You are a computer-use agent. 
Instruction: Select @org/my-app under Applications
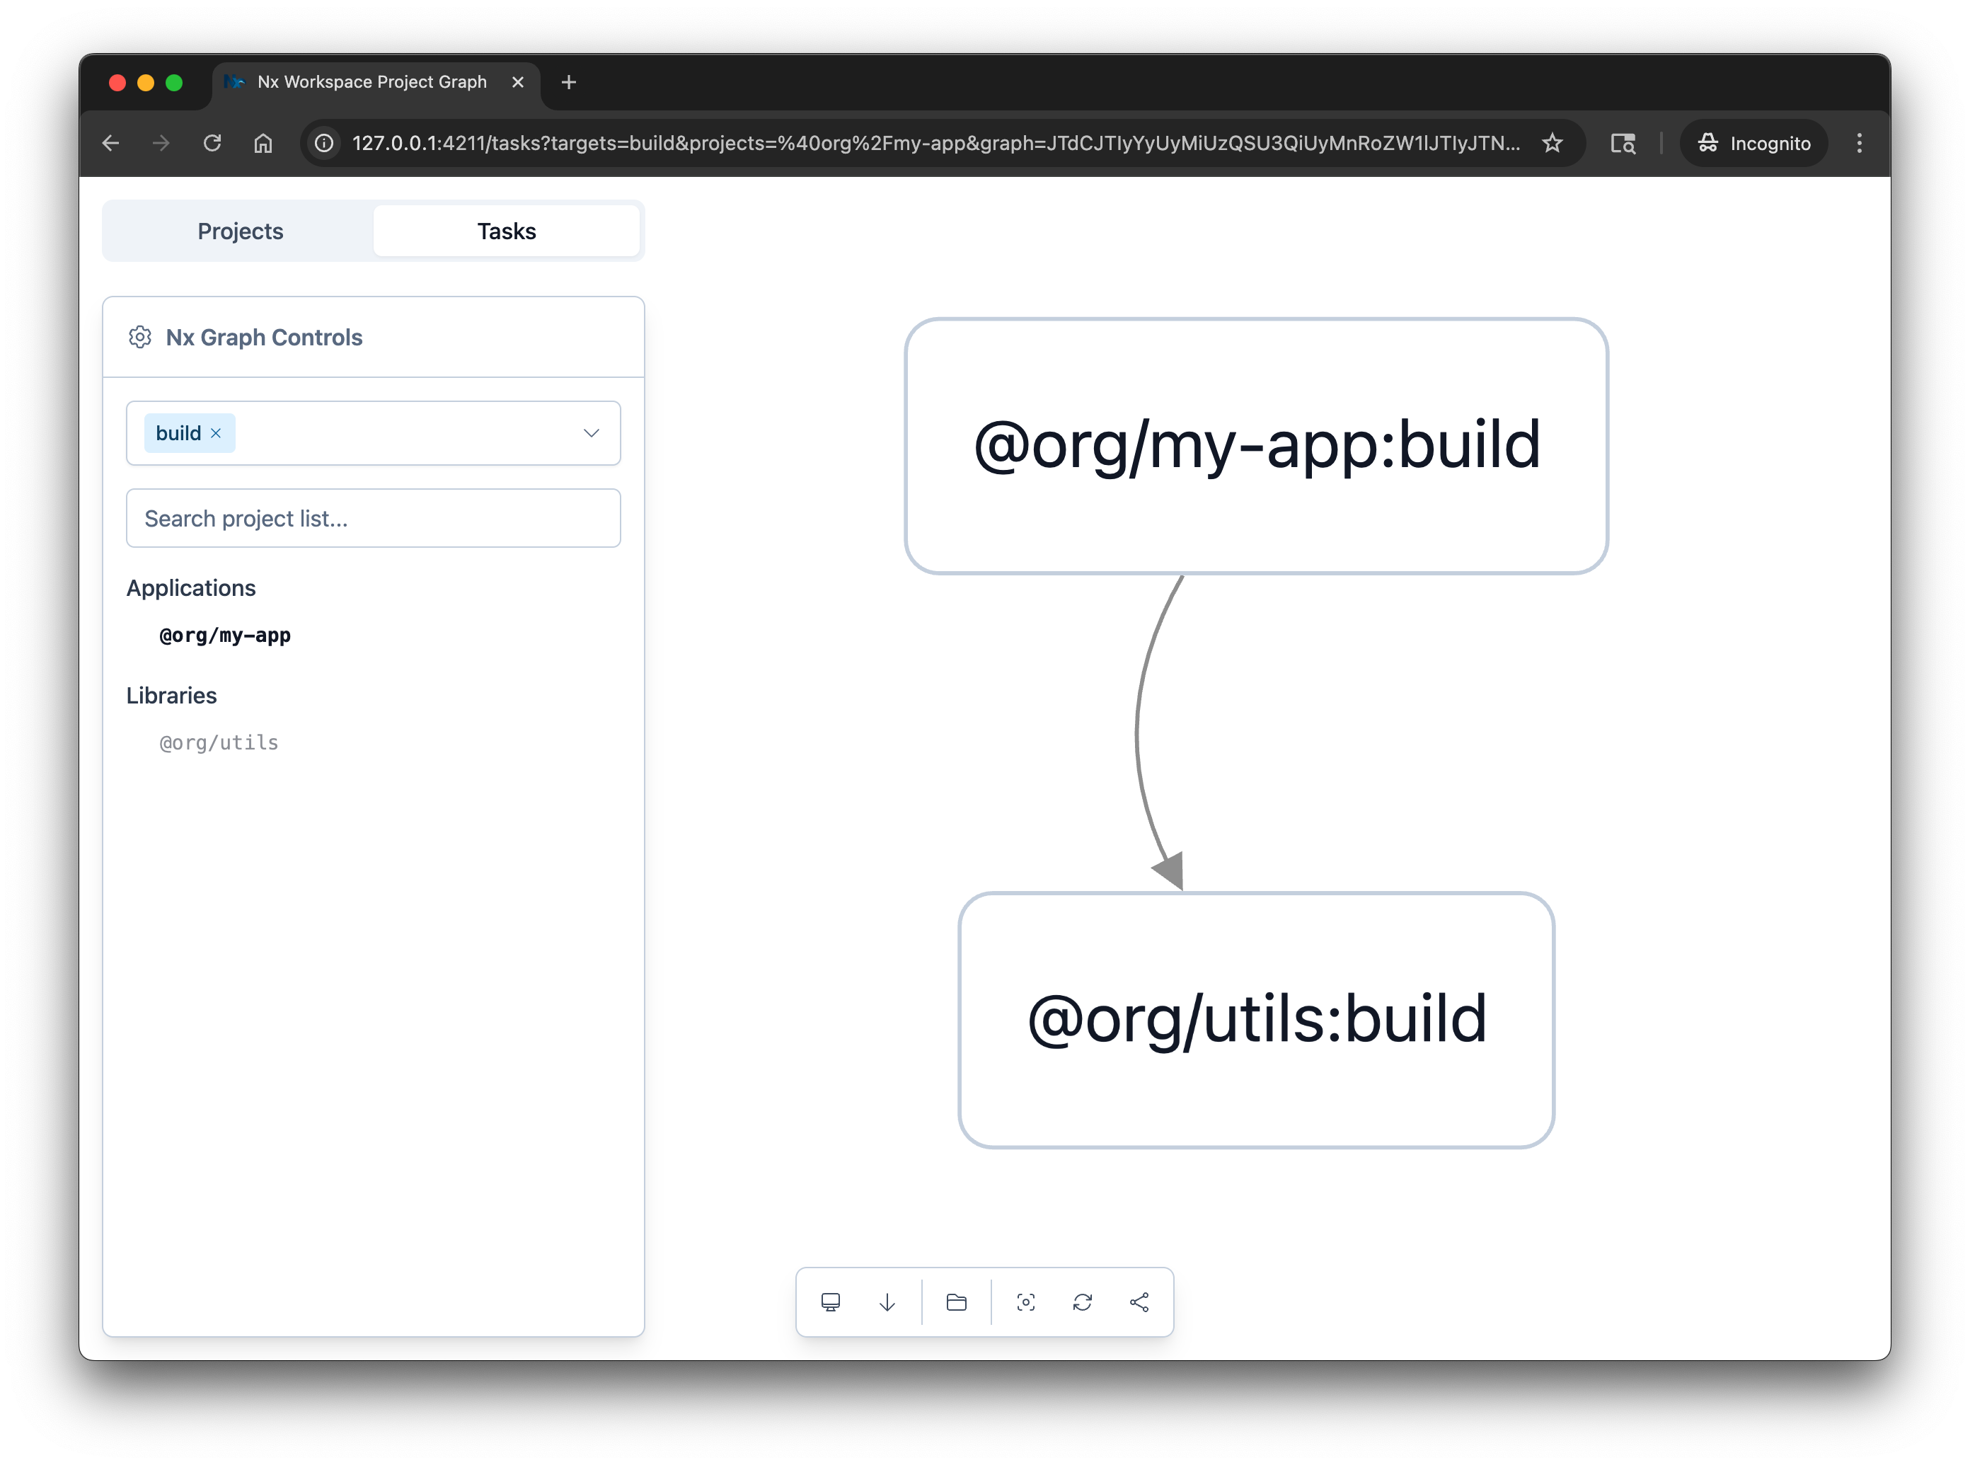click(x=224, y=635)
